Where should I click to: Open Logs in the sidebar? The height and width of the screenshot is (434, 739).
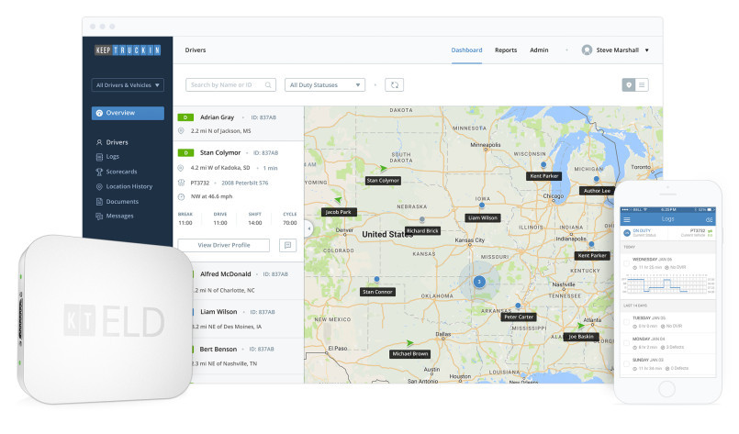[x=107, y=157]
